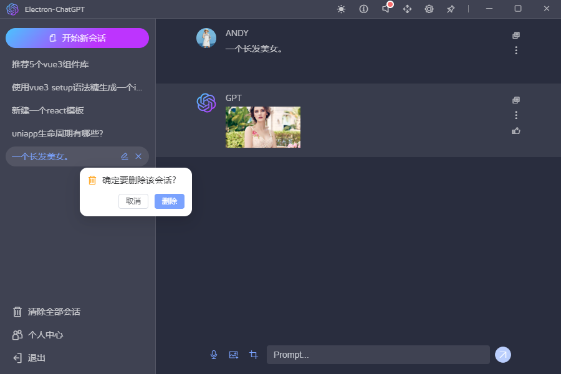Maximize the Electron-ChatGPT window
The width and height of the screenshot is (561, 374).
518,9
